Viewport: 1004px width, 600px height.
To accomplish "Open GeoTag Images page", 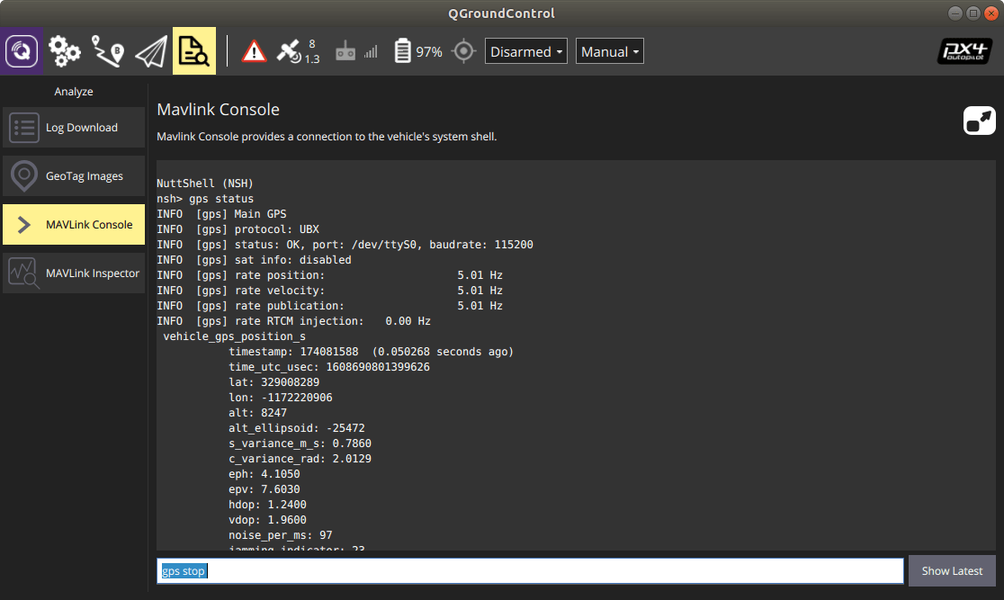I will click(74, 176).
